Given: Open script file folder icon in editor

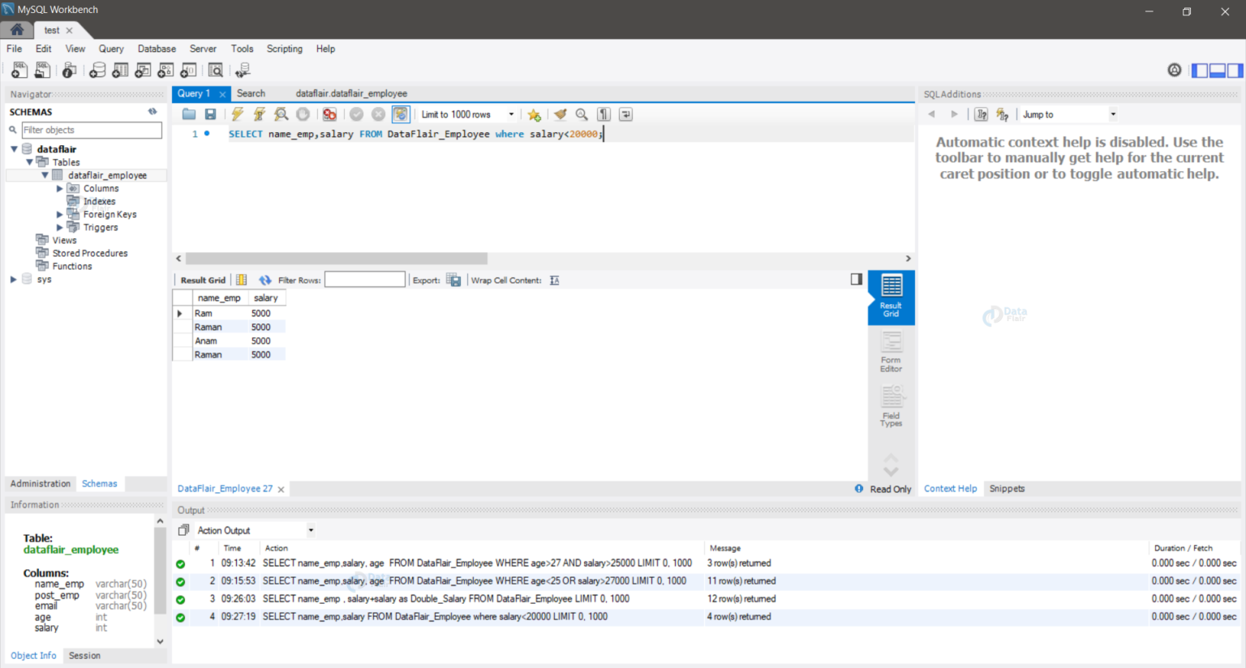Looking at the screenshot, I should click(x=189, y=114).
